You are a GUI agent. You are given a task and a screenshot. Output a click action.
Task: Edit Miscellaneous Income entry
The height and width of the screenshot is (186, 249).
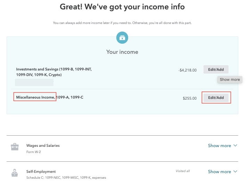216,98
